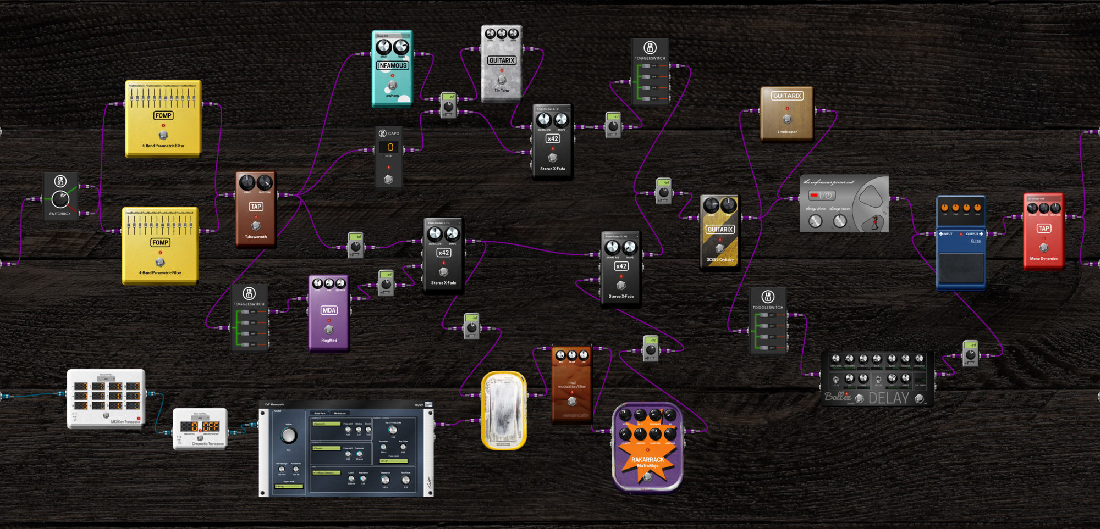Click the ewham Start knob

[x=384, y=46]
